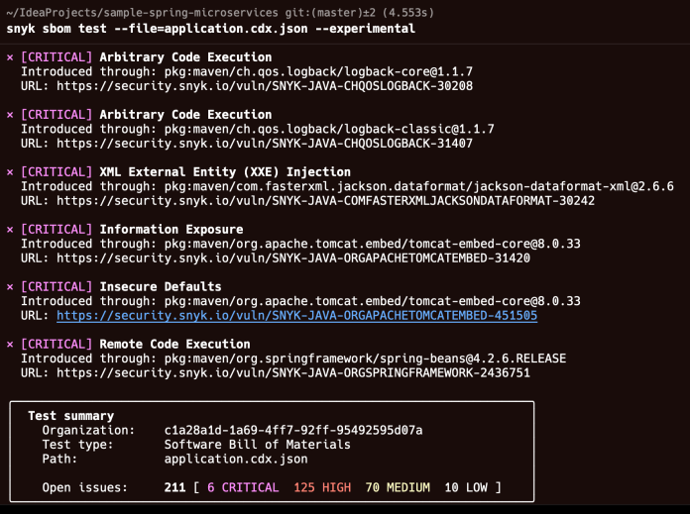This screenshot has height=514, width=690.
Task: Click the × marker beside logback-core Arbitrary Code Execution
Action: pyautogui.click(x=11, y=57)
